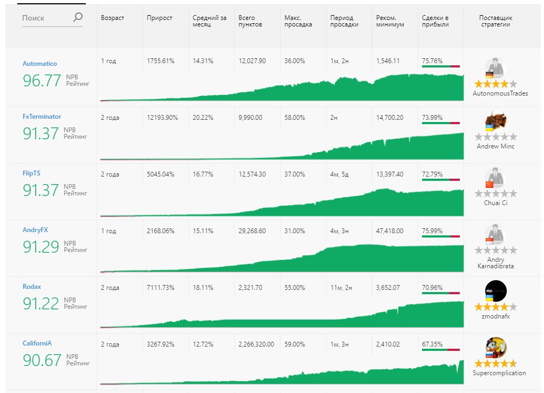Click Andrew Minc bull avatar

495,121
